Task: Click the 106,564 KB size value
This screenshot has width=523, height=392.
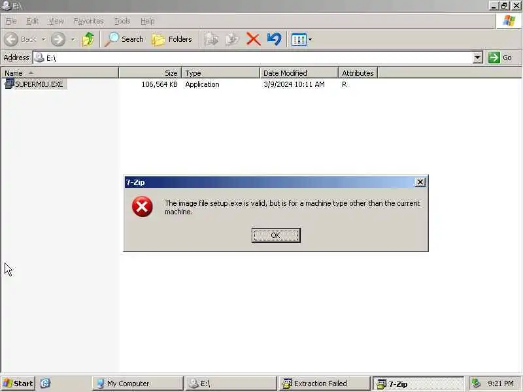Action: 160,84
